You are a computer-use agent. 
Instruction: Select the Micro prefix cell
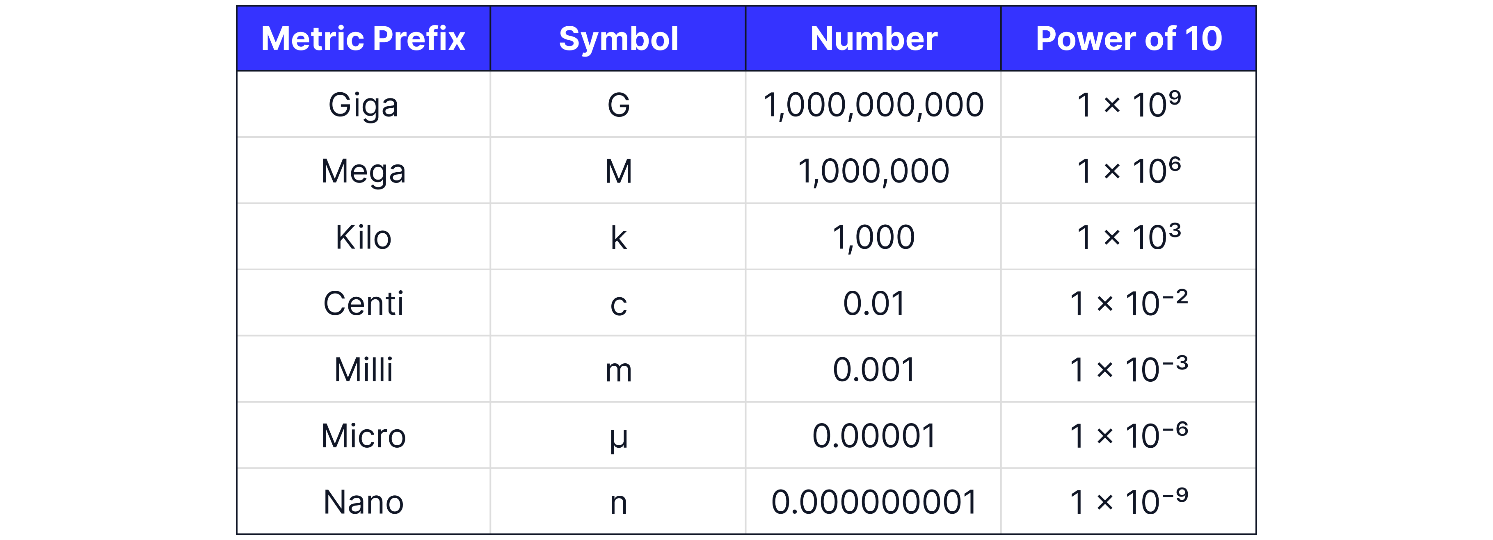pyautogui.click(x=364, y=436)
